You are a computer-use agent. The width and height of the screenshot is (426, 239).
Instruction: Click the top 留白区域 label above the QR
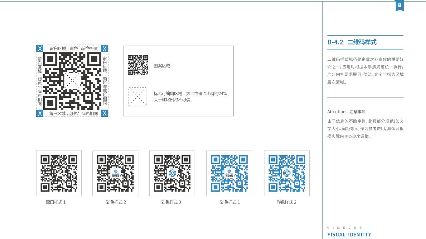(x=74, y=49)
